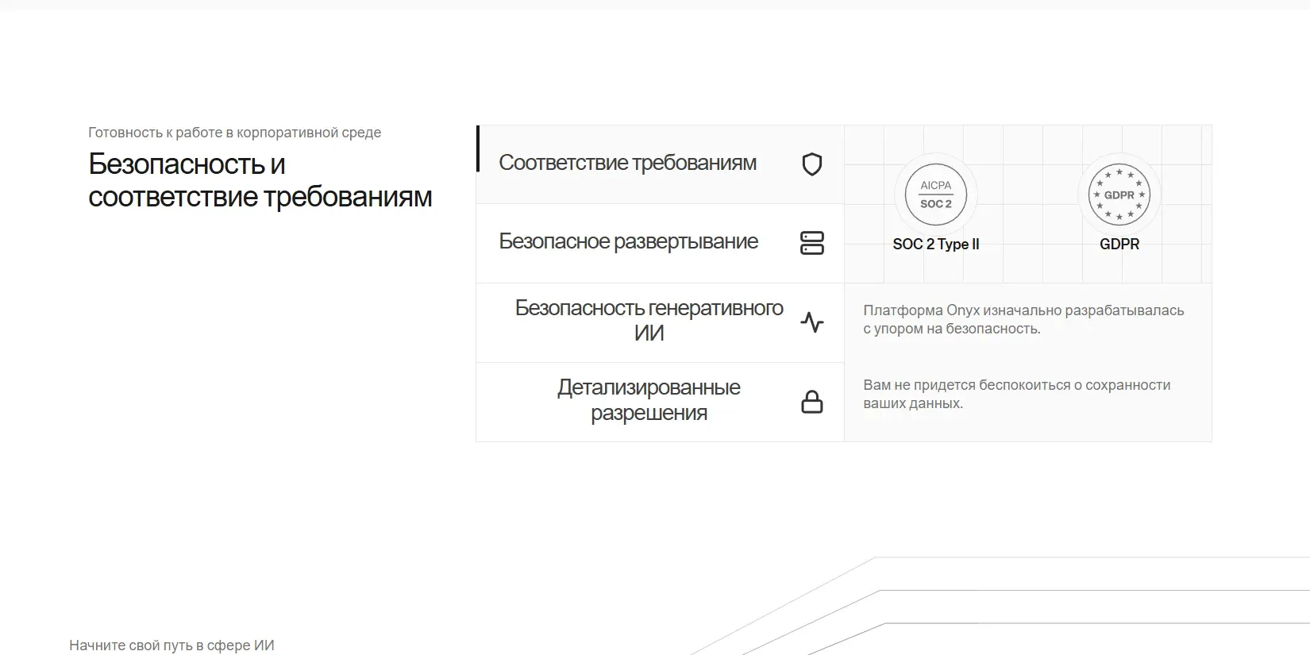Click the GDPR stars badge
This screenshot has height=655, width=1310.
pos(1119,195)
